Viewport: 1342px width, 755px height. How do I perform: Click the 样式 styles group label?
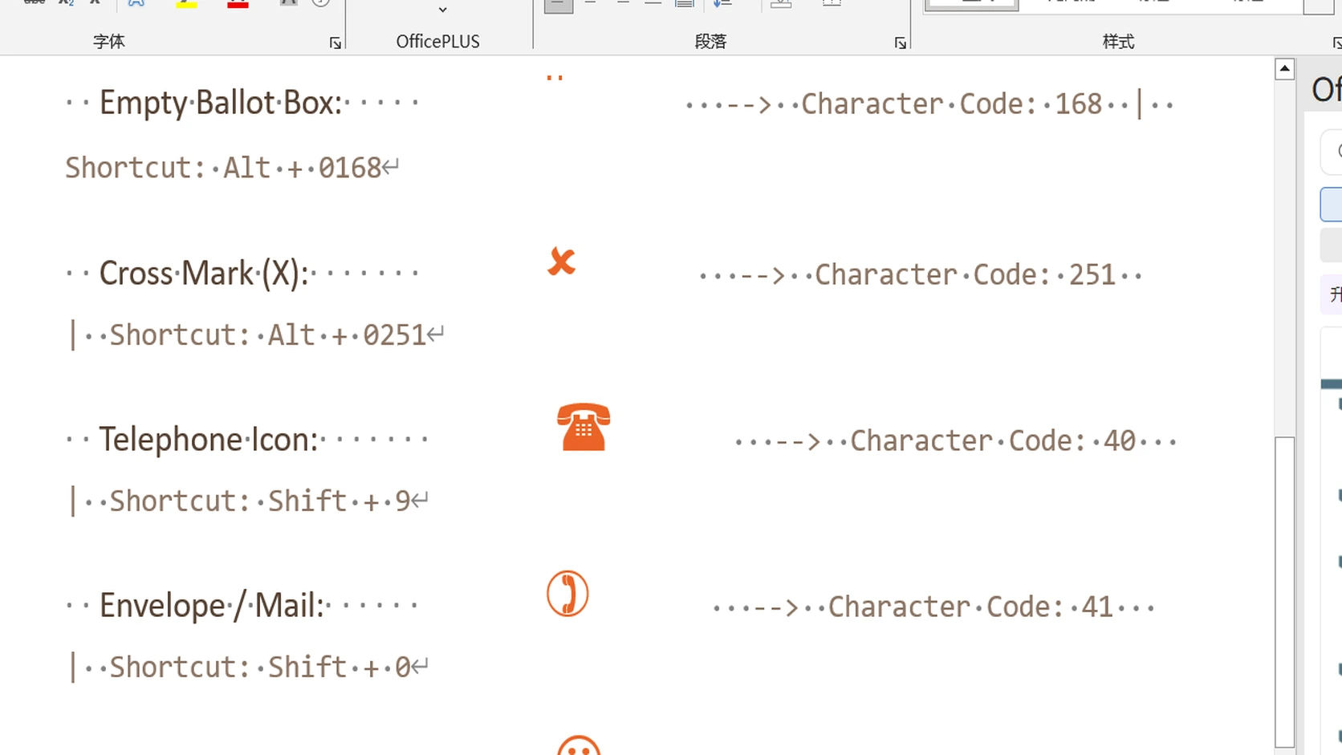pyautogui.click(x=1118, y=42)
